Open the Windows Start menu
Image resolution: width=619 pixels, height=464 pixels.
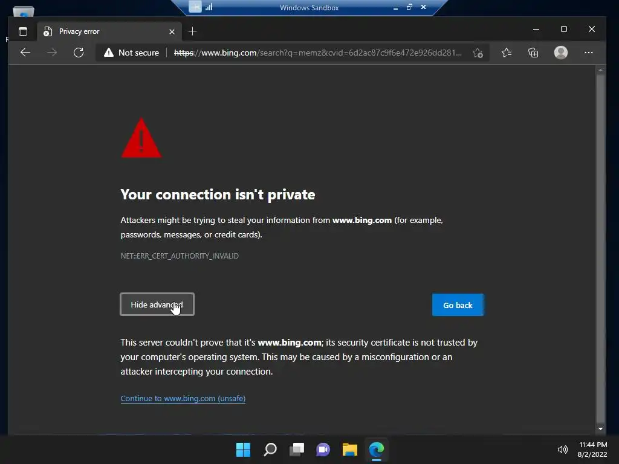[243, 449]
